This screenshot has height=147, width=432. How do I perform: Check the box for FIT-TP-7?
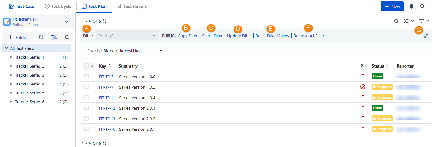[86, 76]
